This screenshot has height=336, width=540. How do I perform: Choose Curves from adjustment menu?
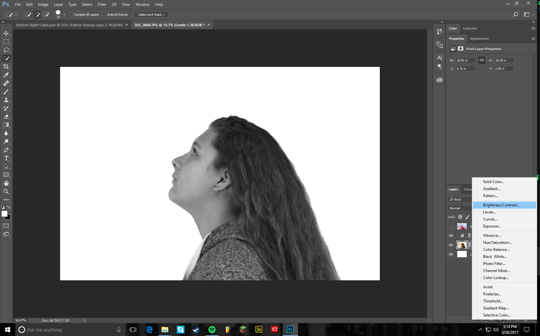tap(504, 219)
